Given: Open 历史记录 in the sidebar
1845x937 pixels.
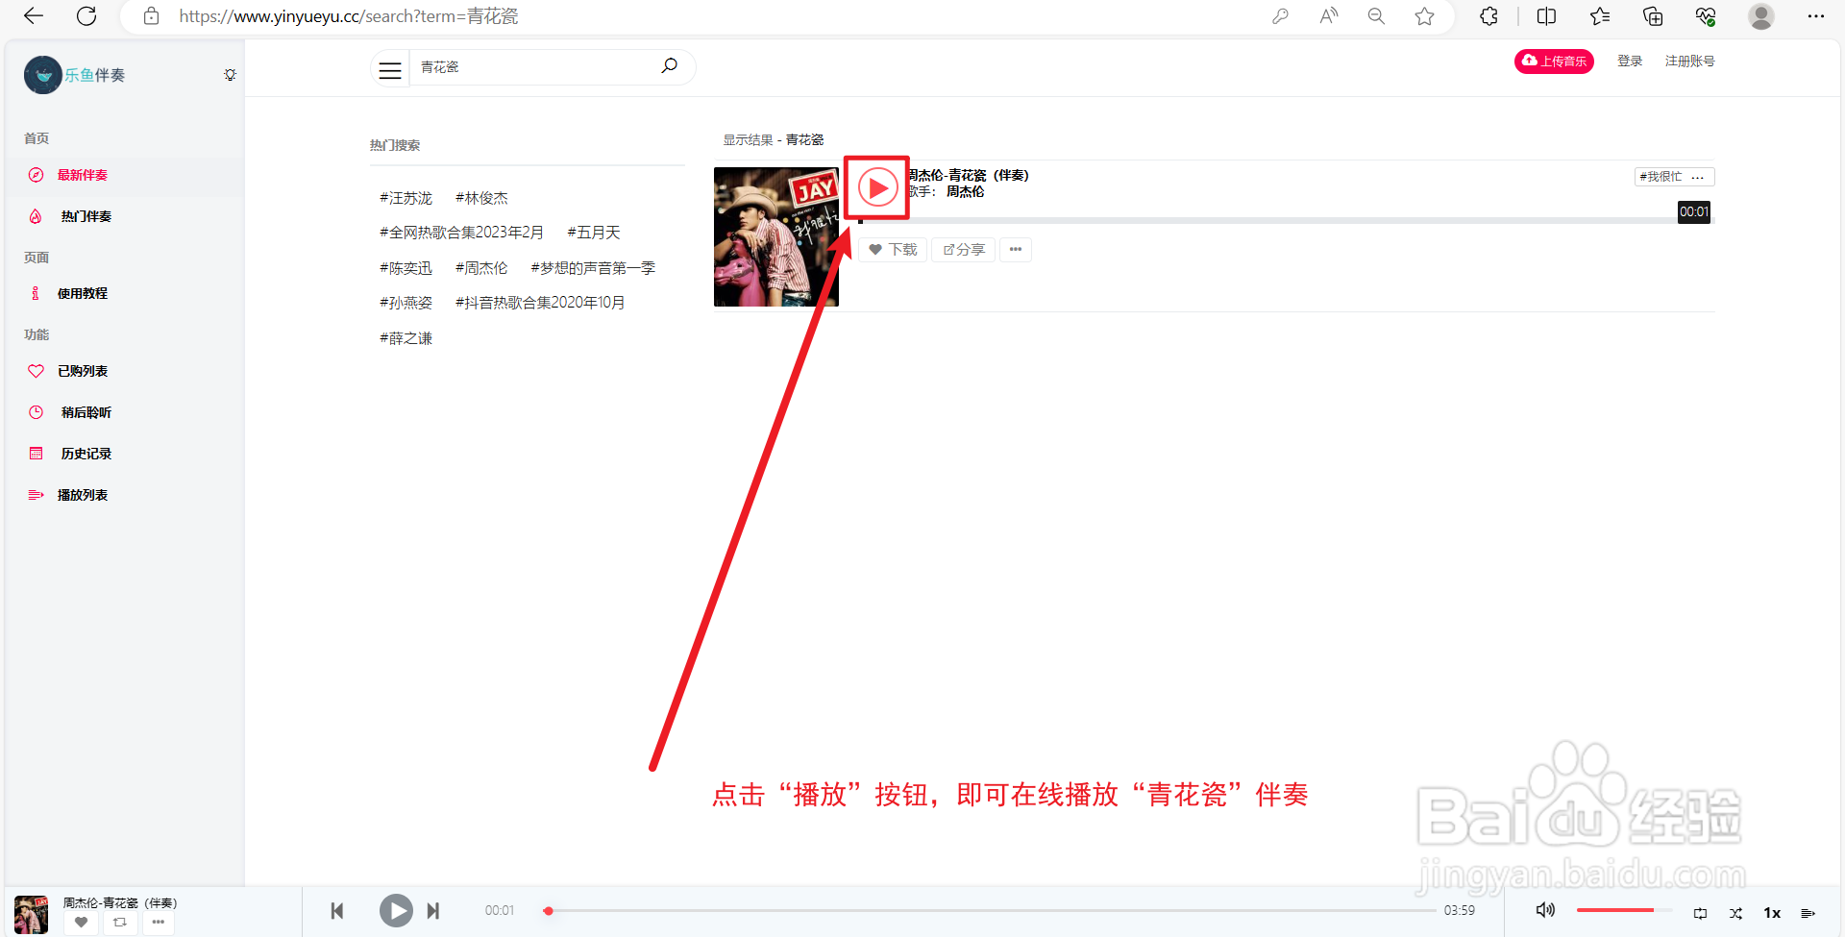Looking at the screenshot, I should [86, 454].
